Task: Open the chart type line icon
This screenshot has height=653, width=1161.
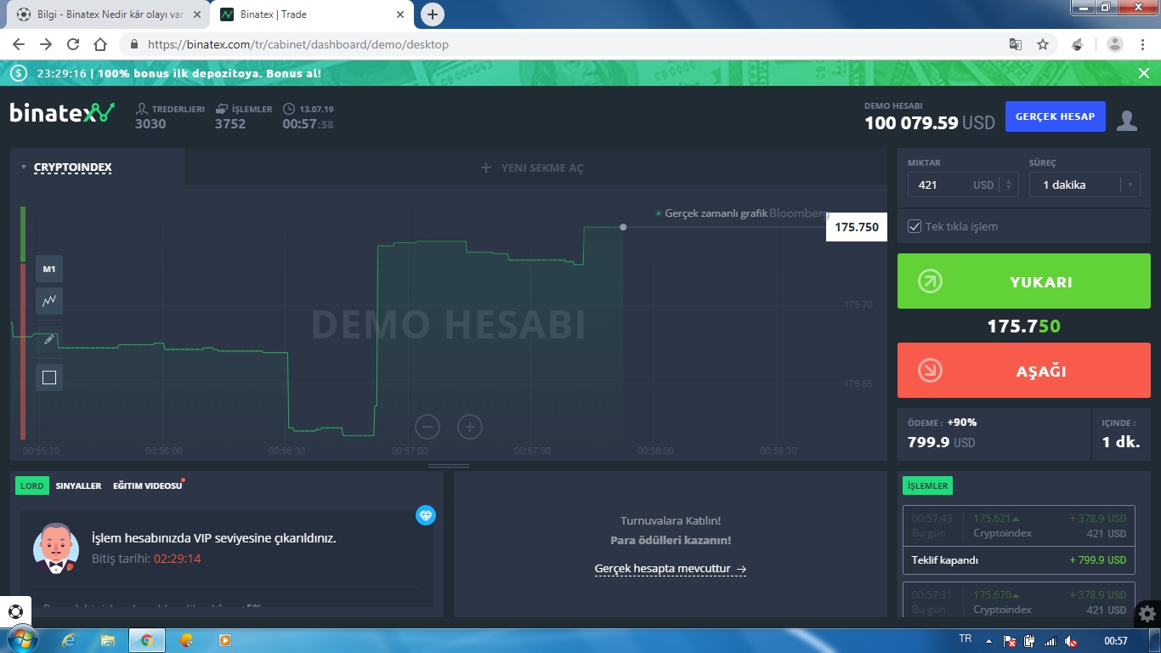Action: pos(49,300)
